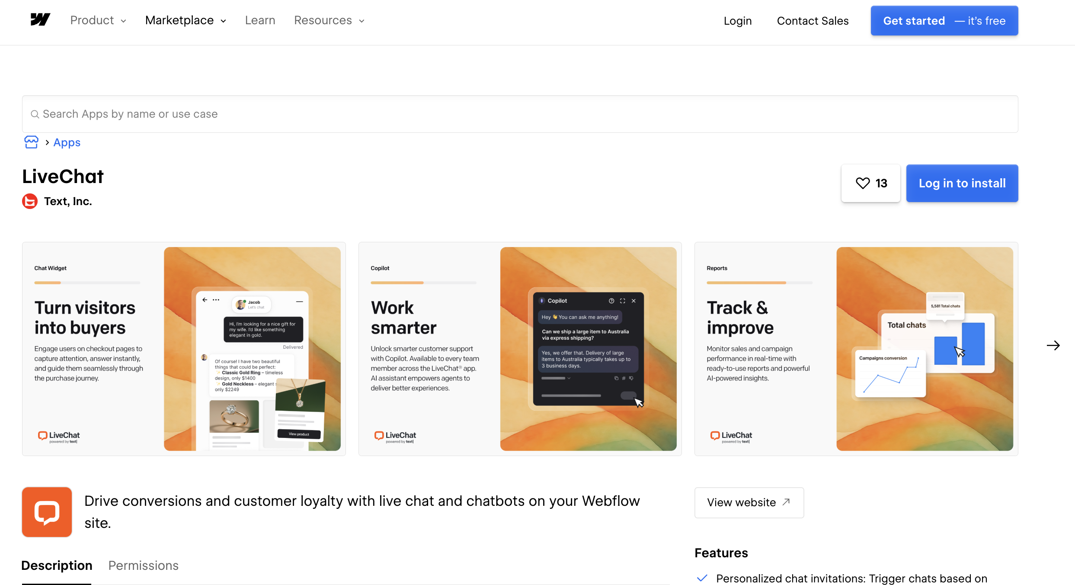
Task: Switch to the Permissions tab
Action: coord(143,566)
